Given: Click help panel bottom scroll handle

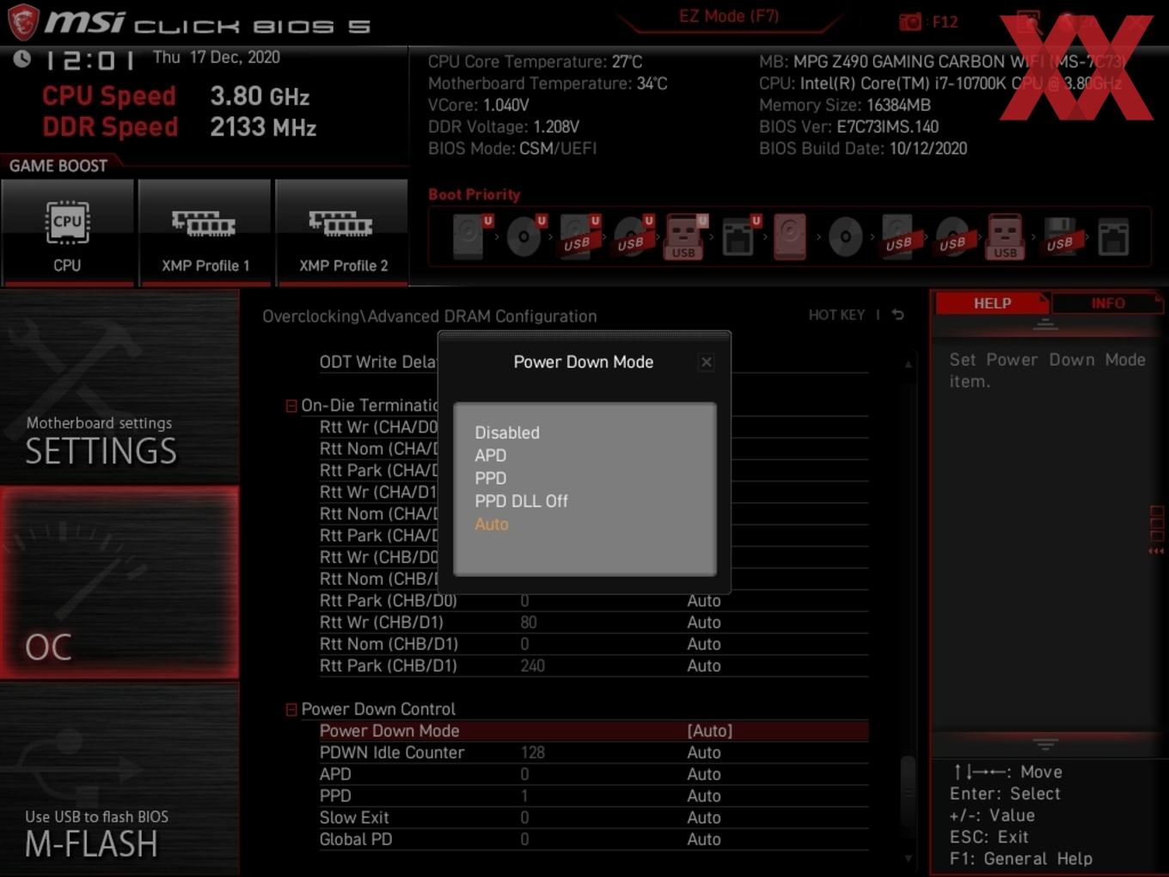Looking at the screenshot, I should pos(1045,744).
